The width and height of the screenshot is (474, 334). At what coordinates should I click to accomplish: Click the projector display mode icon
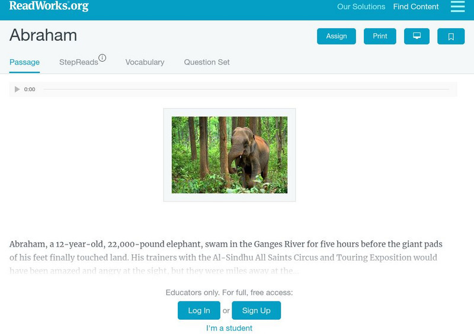click(x=417, y=36)
